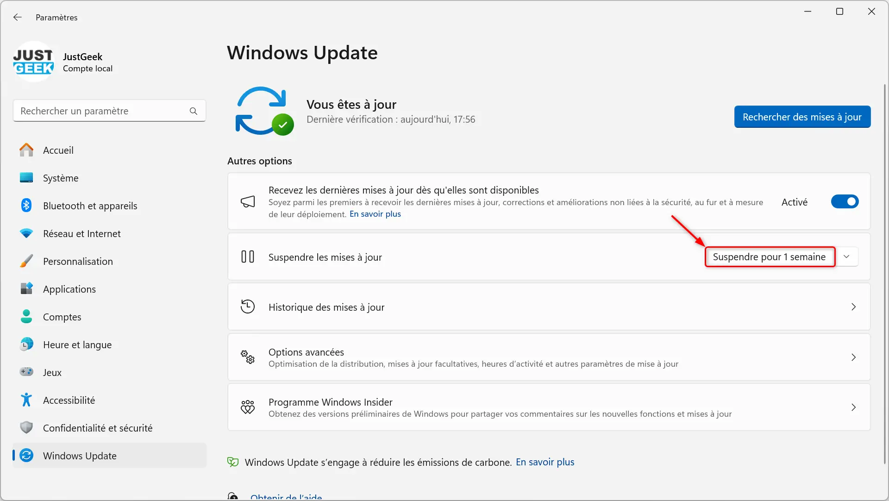889x501 pixels.
Task: Click the vertical scrollbar on right
Action: click(885, 273)
